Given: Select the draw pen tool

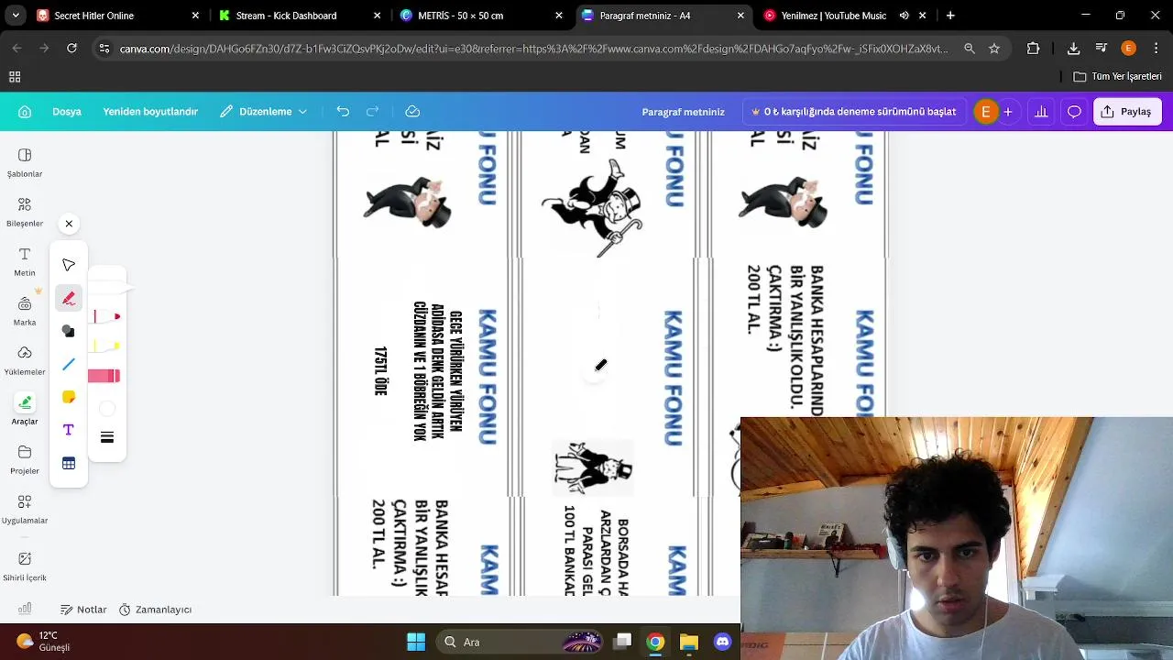Looking at the screenshot, I should (69, 298).
